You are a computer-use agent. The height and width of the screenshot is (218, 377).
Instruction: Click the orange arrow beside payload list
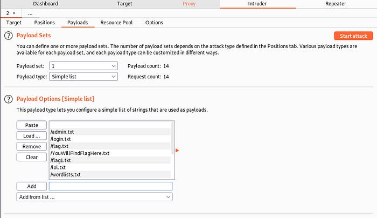[x=177, y=151]
